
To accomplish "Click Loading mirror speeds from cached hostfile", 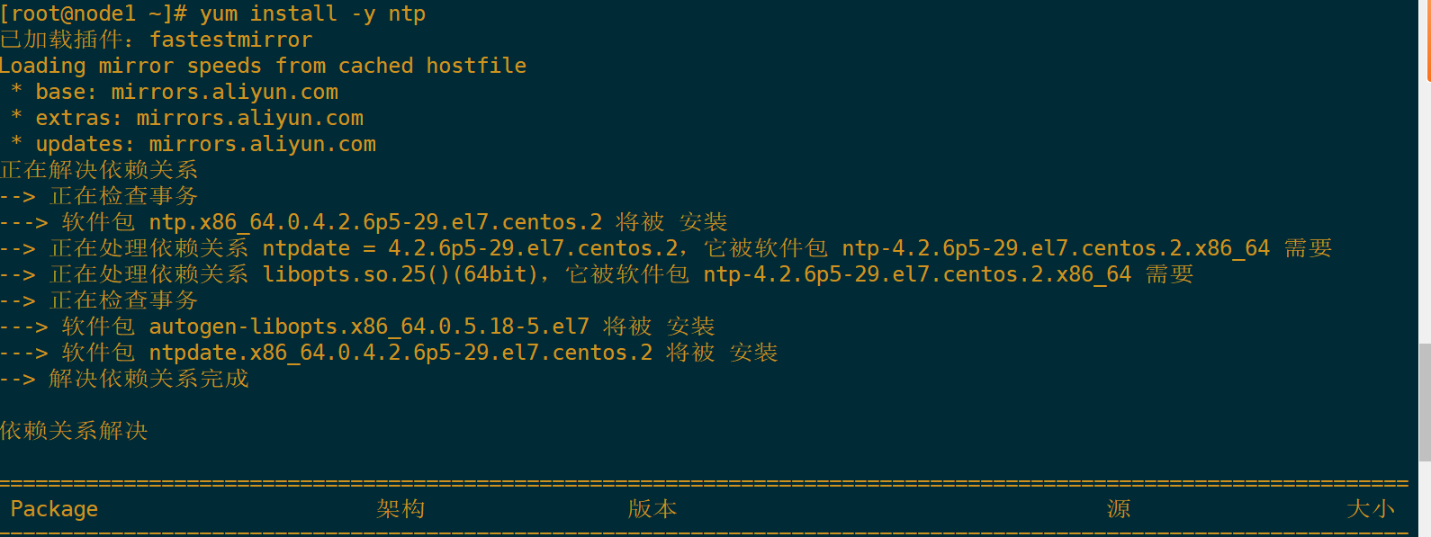I will 263,66.
